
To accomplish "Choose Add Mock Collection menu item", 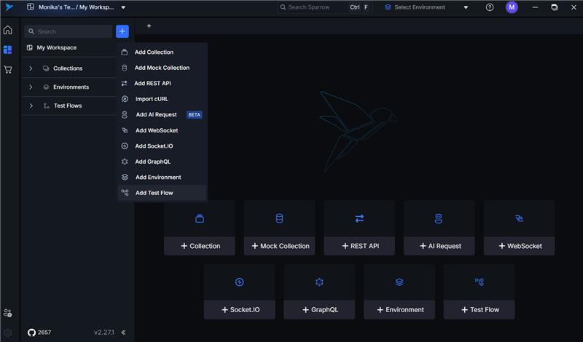I will coord(162,68).
